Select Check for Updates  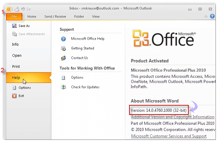(x=85, y=87)
